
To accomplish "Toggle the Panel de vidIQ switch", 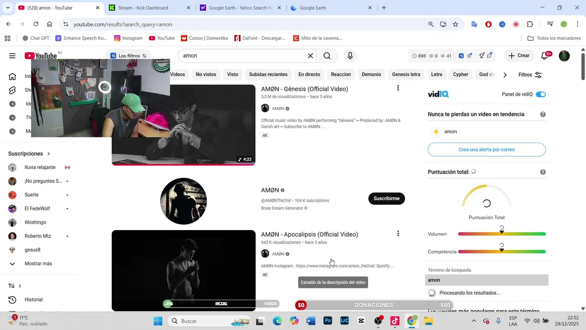I will pyautogui.click(x=541, y=94).
